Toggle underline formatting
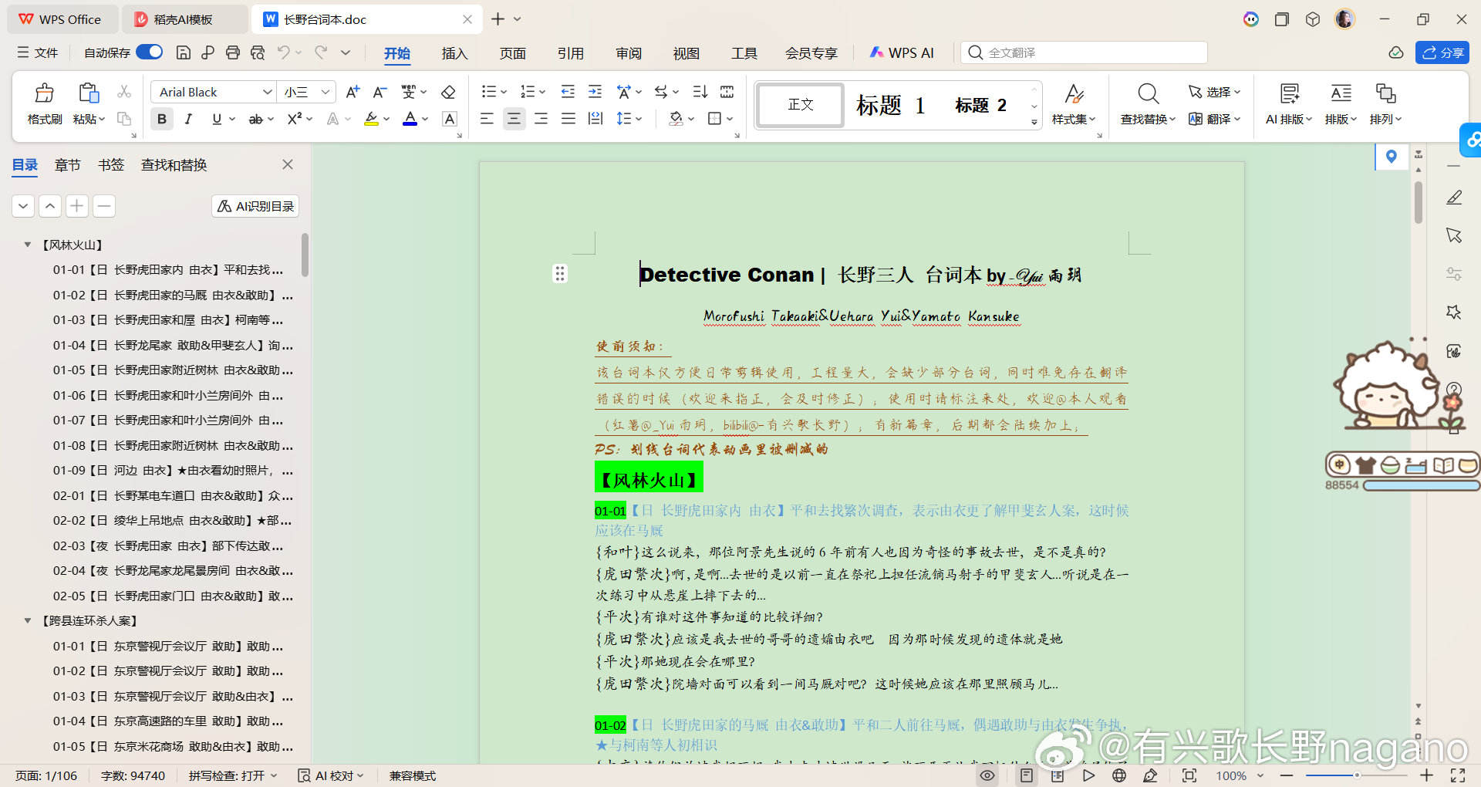Image resolution: width=1481 pixels, height=787 pixels. pos(217,119)
